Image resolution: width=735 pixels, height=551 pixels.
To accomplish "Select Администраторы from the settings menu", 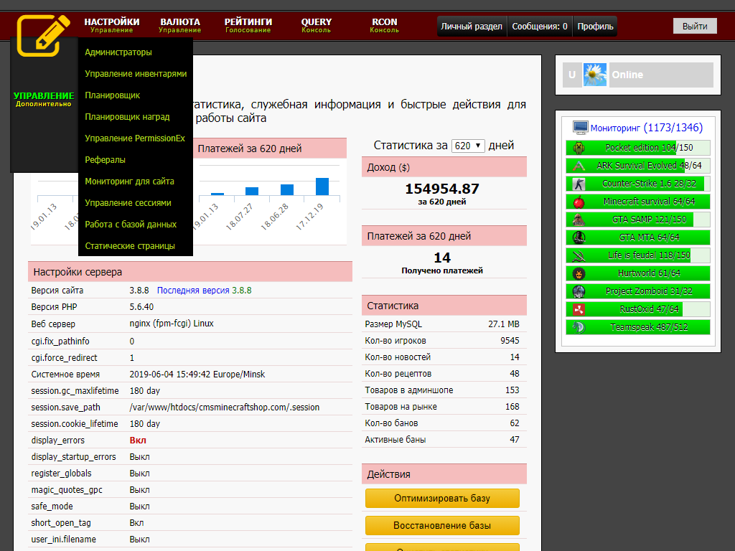I will coord(118,52).
